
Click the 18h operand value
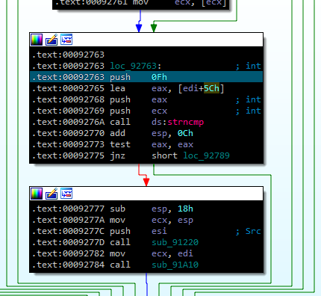tap(185, 209)
